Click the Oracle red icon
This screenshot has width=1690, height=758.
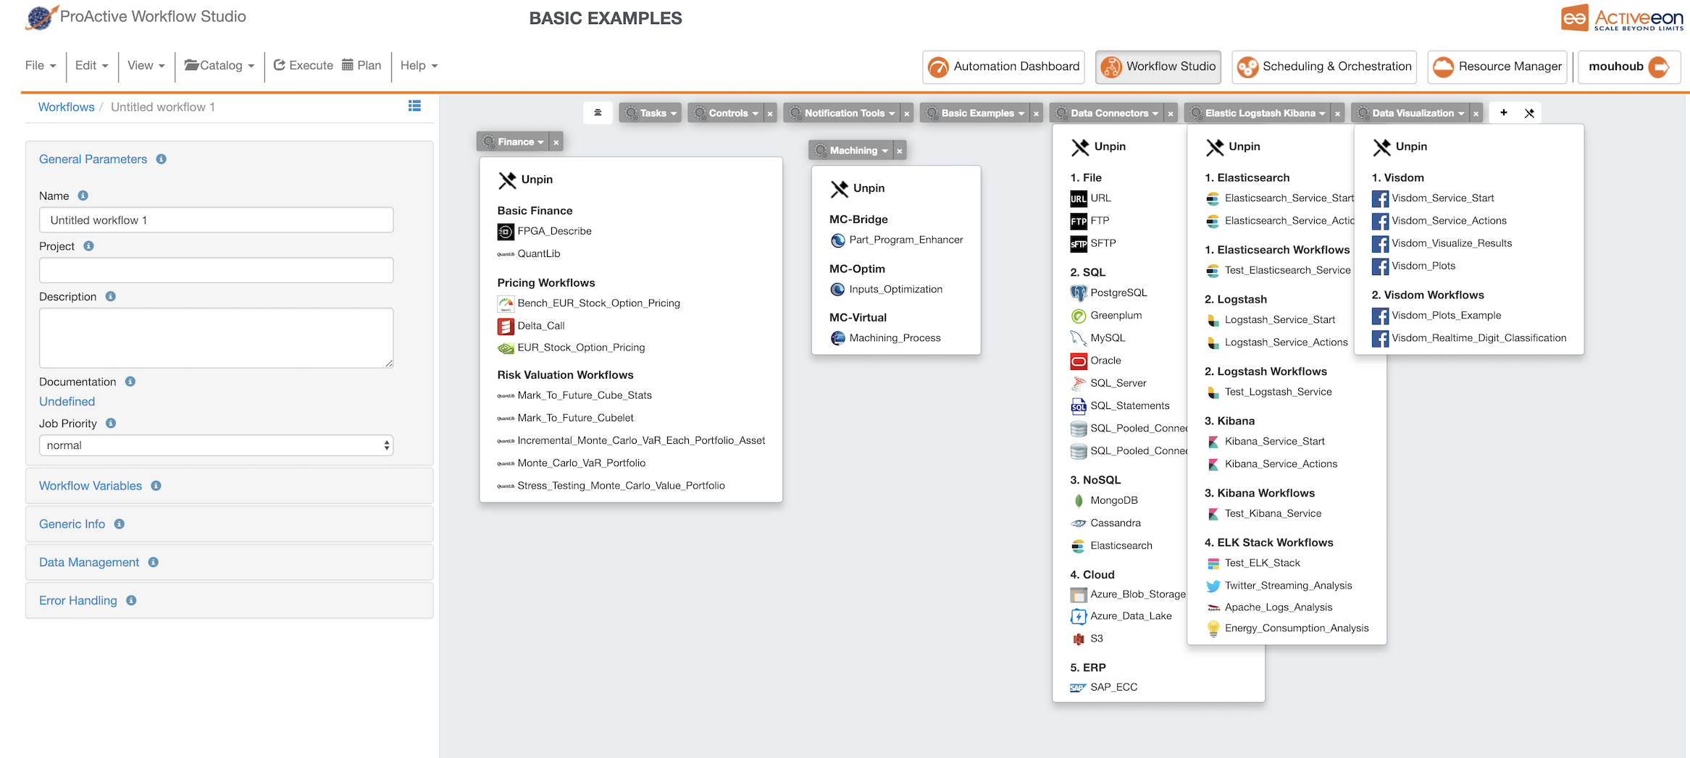[1079, 361]
